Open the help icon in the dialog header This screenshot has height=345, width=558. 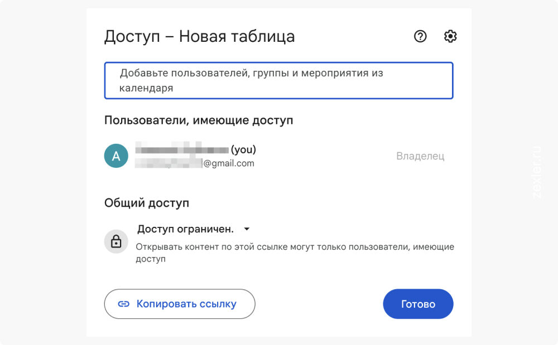point(420,37)
